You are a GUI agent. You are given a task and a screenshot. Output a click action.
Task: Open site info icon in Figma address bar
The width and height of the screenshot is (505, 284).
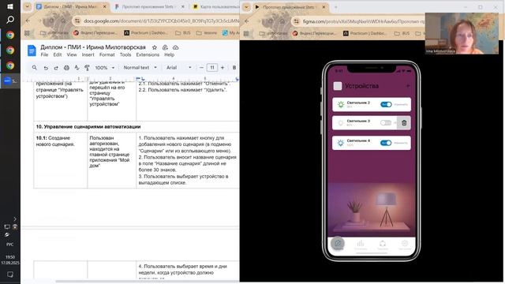[297, 21]
